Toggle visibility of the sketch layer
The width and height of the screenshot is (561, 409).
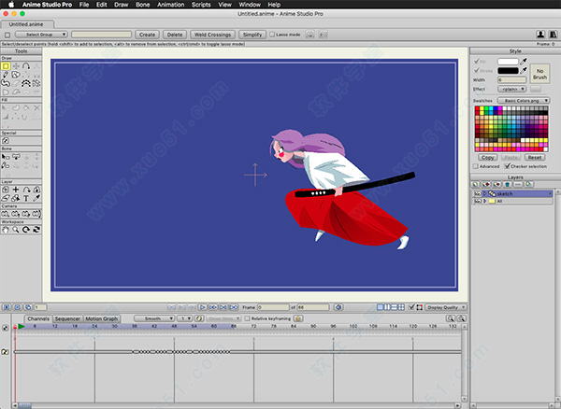[477, 193]
